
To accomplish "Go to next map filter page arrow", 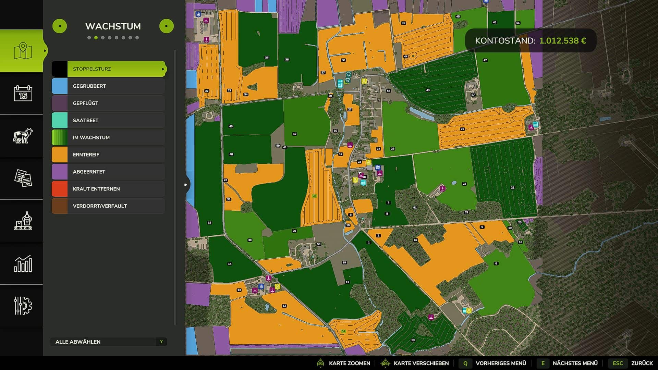I will (167, 26).
